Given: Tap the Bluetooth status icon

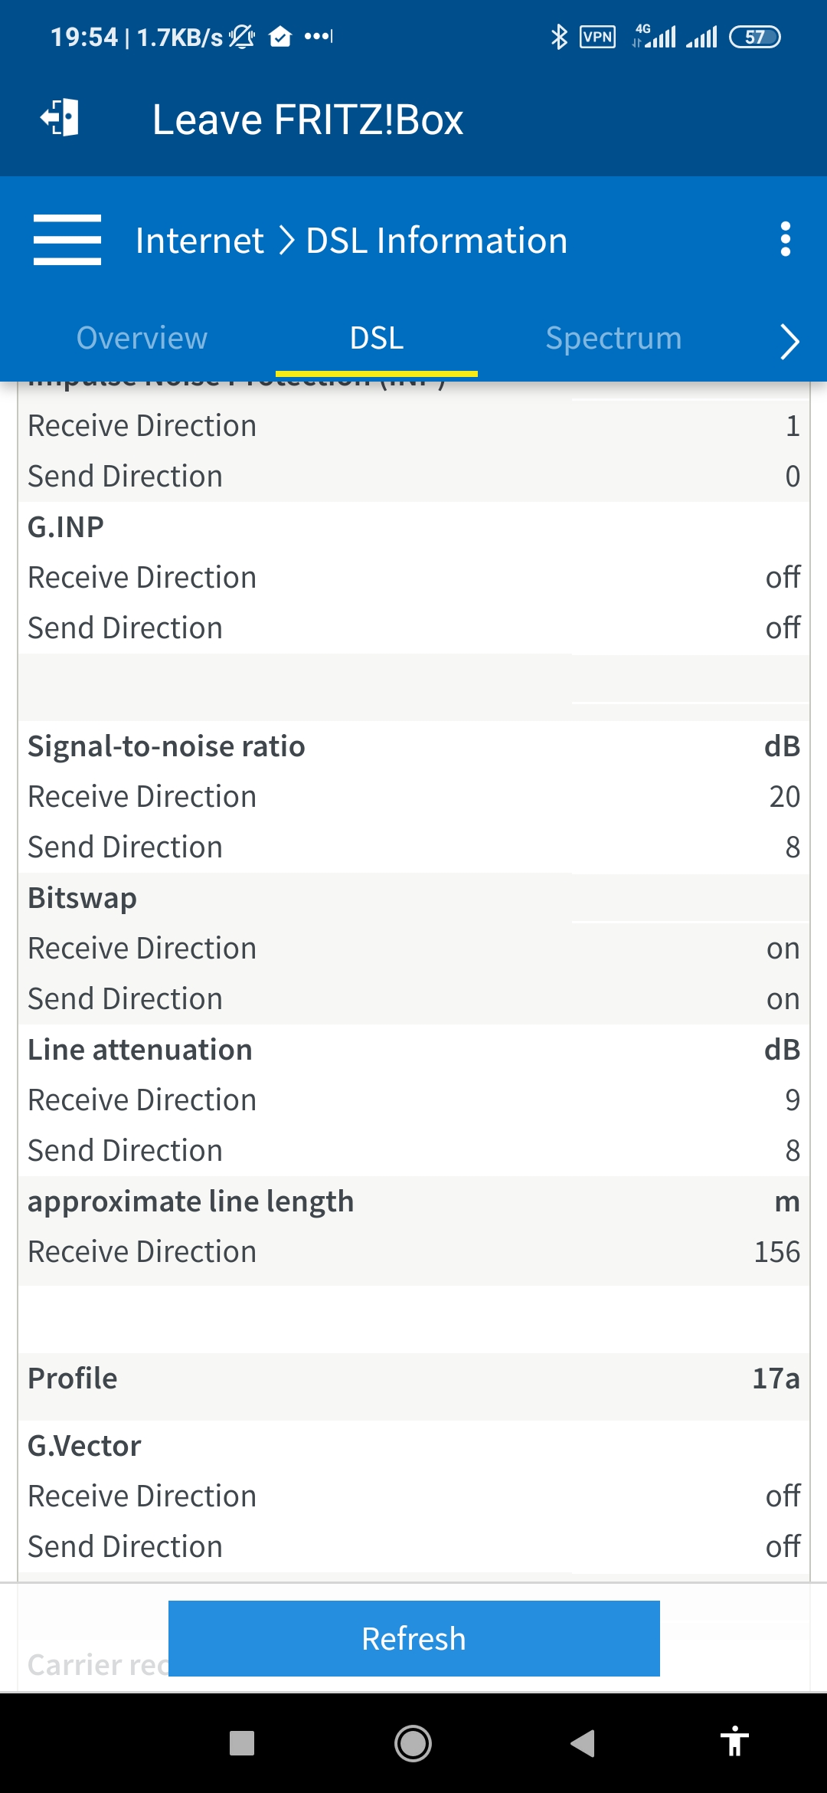Looking at the screenshot, I should pos(559,37).
